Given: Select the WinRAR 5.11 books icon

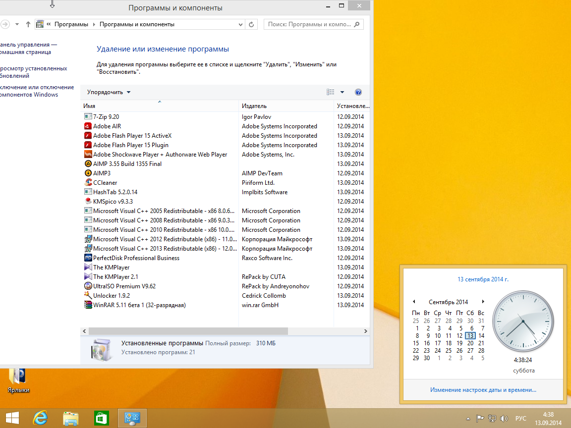Looking at the screenshot, I should (x=88, y=305).
